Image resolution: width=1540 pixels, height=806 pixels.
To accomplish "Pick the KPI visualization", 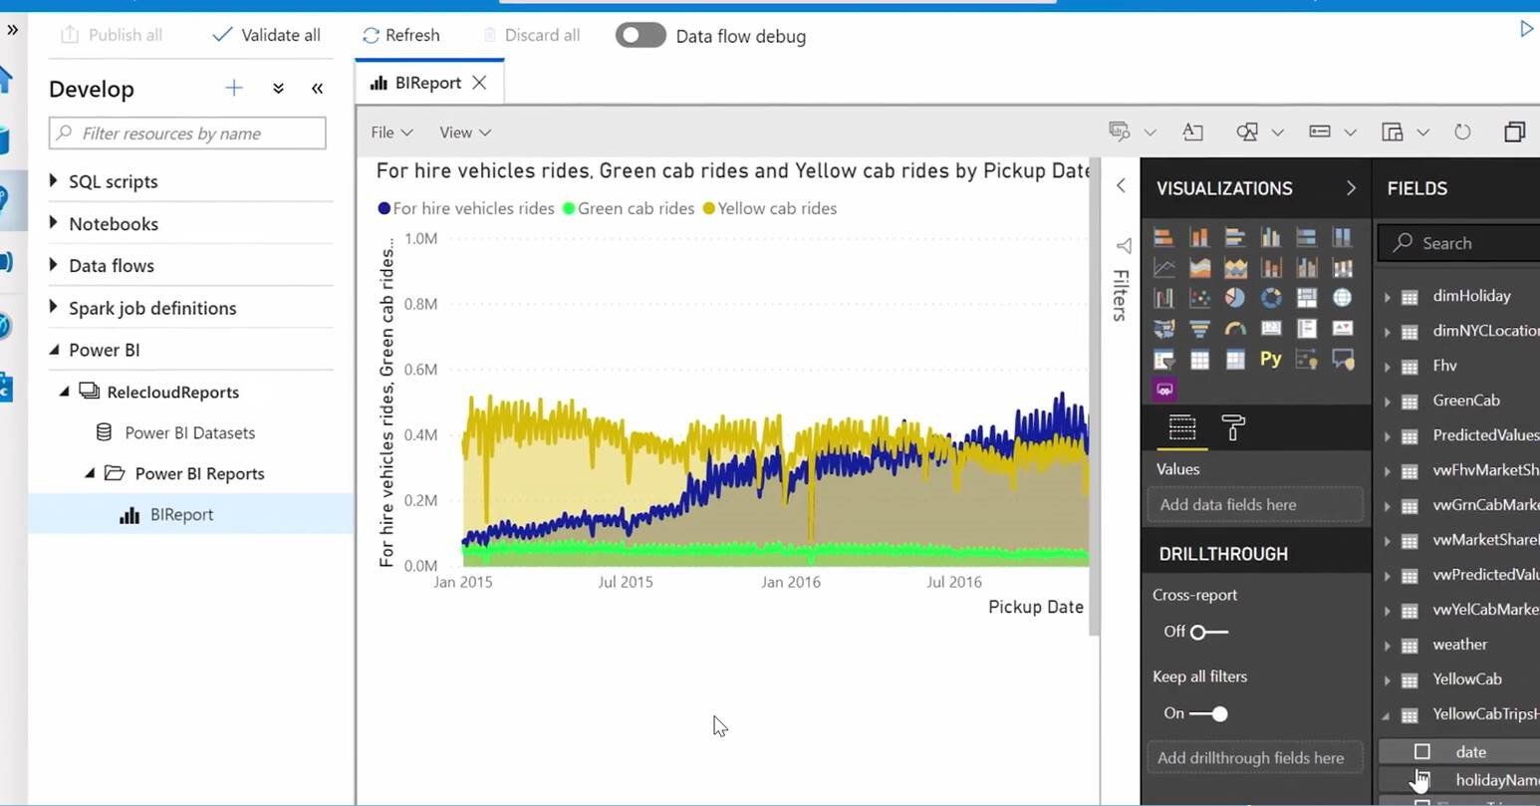I will [1343, 328].
